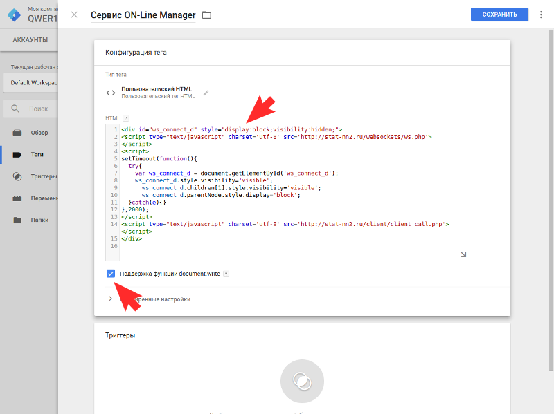The height and width of the screenshot is (414, 554).
Task: Click the Переменные brick icon
Action: coord(17,198)
